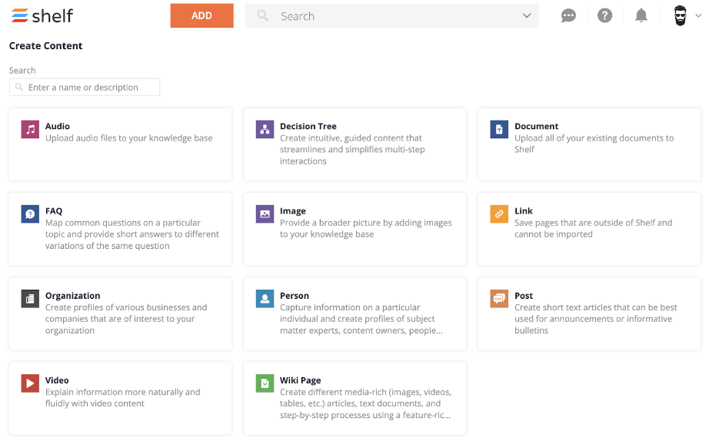Open notifications bell

(x=641, y=16)
